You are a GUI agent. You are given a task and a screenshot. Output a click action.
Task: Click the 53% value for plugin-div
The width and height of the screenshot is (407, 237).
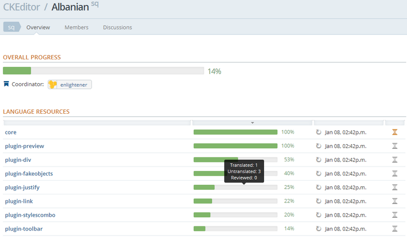(289, 159)
